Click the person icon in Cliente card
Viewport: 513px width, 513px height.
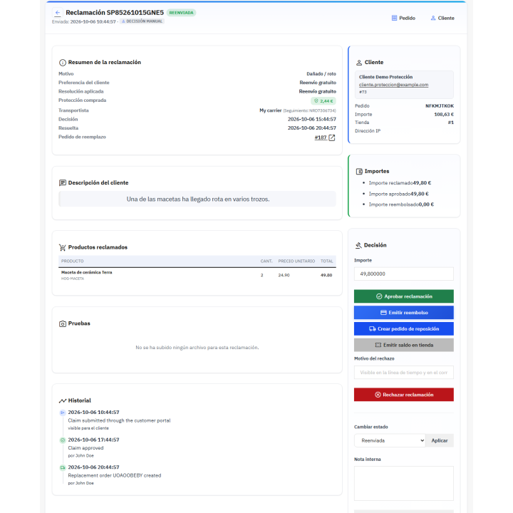[359, 63]
